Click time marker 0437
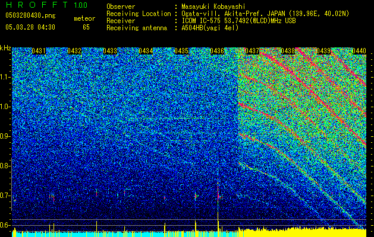This screenshot has height=237, width=374. (x=252, y=51)
